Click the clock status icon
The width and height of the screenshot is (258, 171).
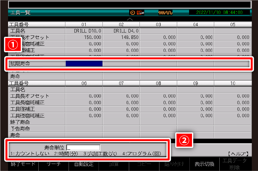(x=132, y=13)
